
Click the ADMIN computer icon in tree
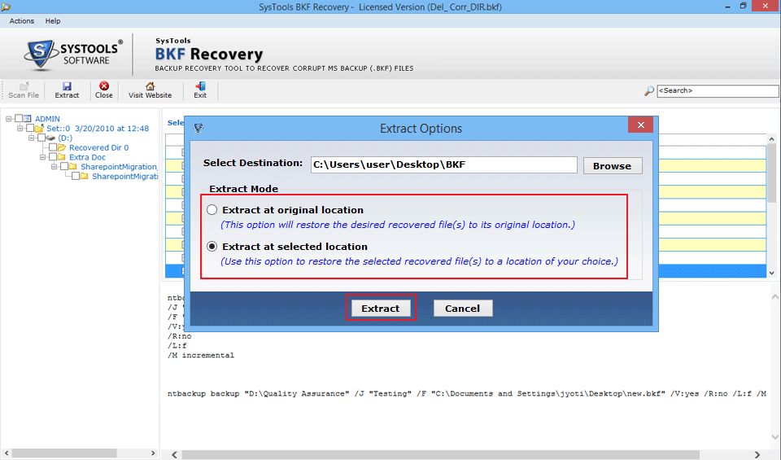(28, 119)
